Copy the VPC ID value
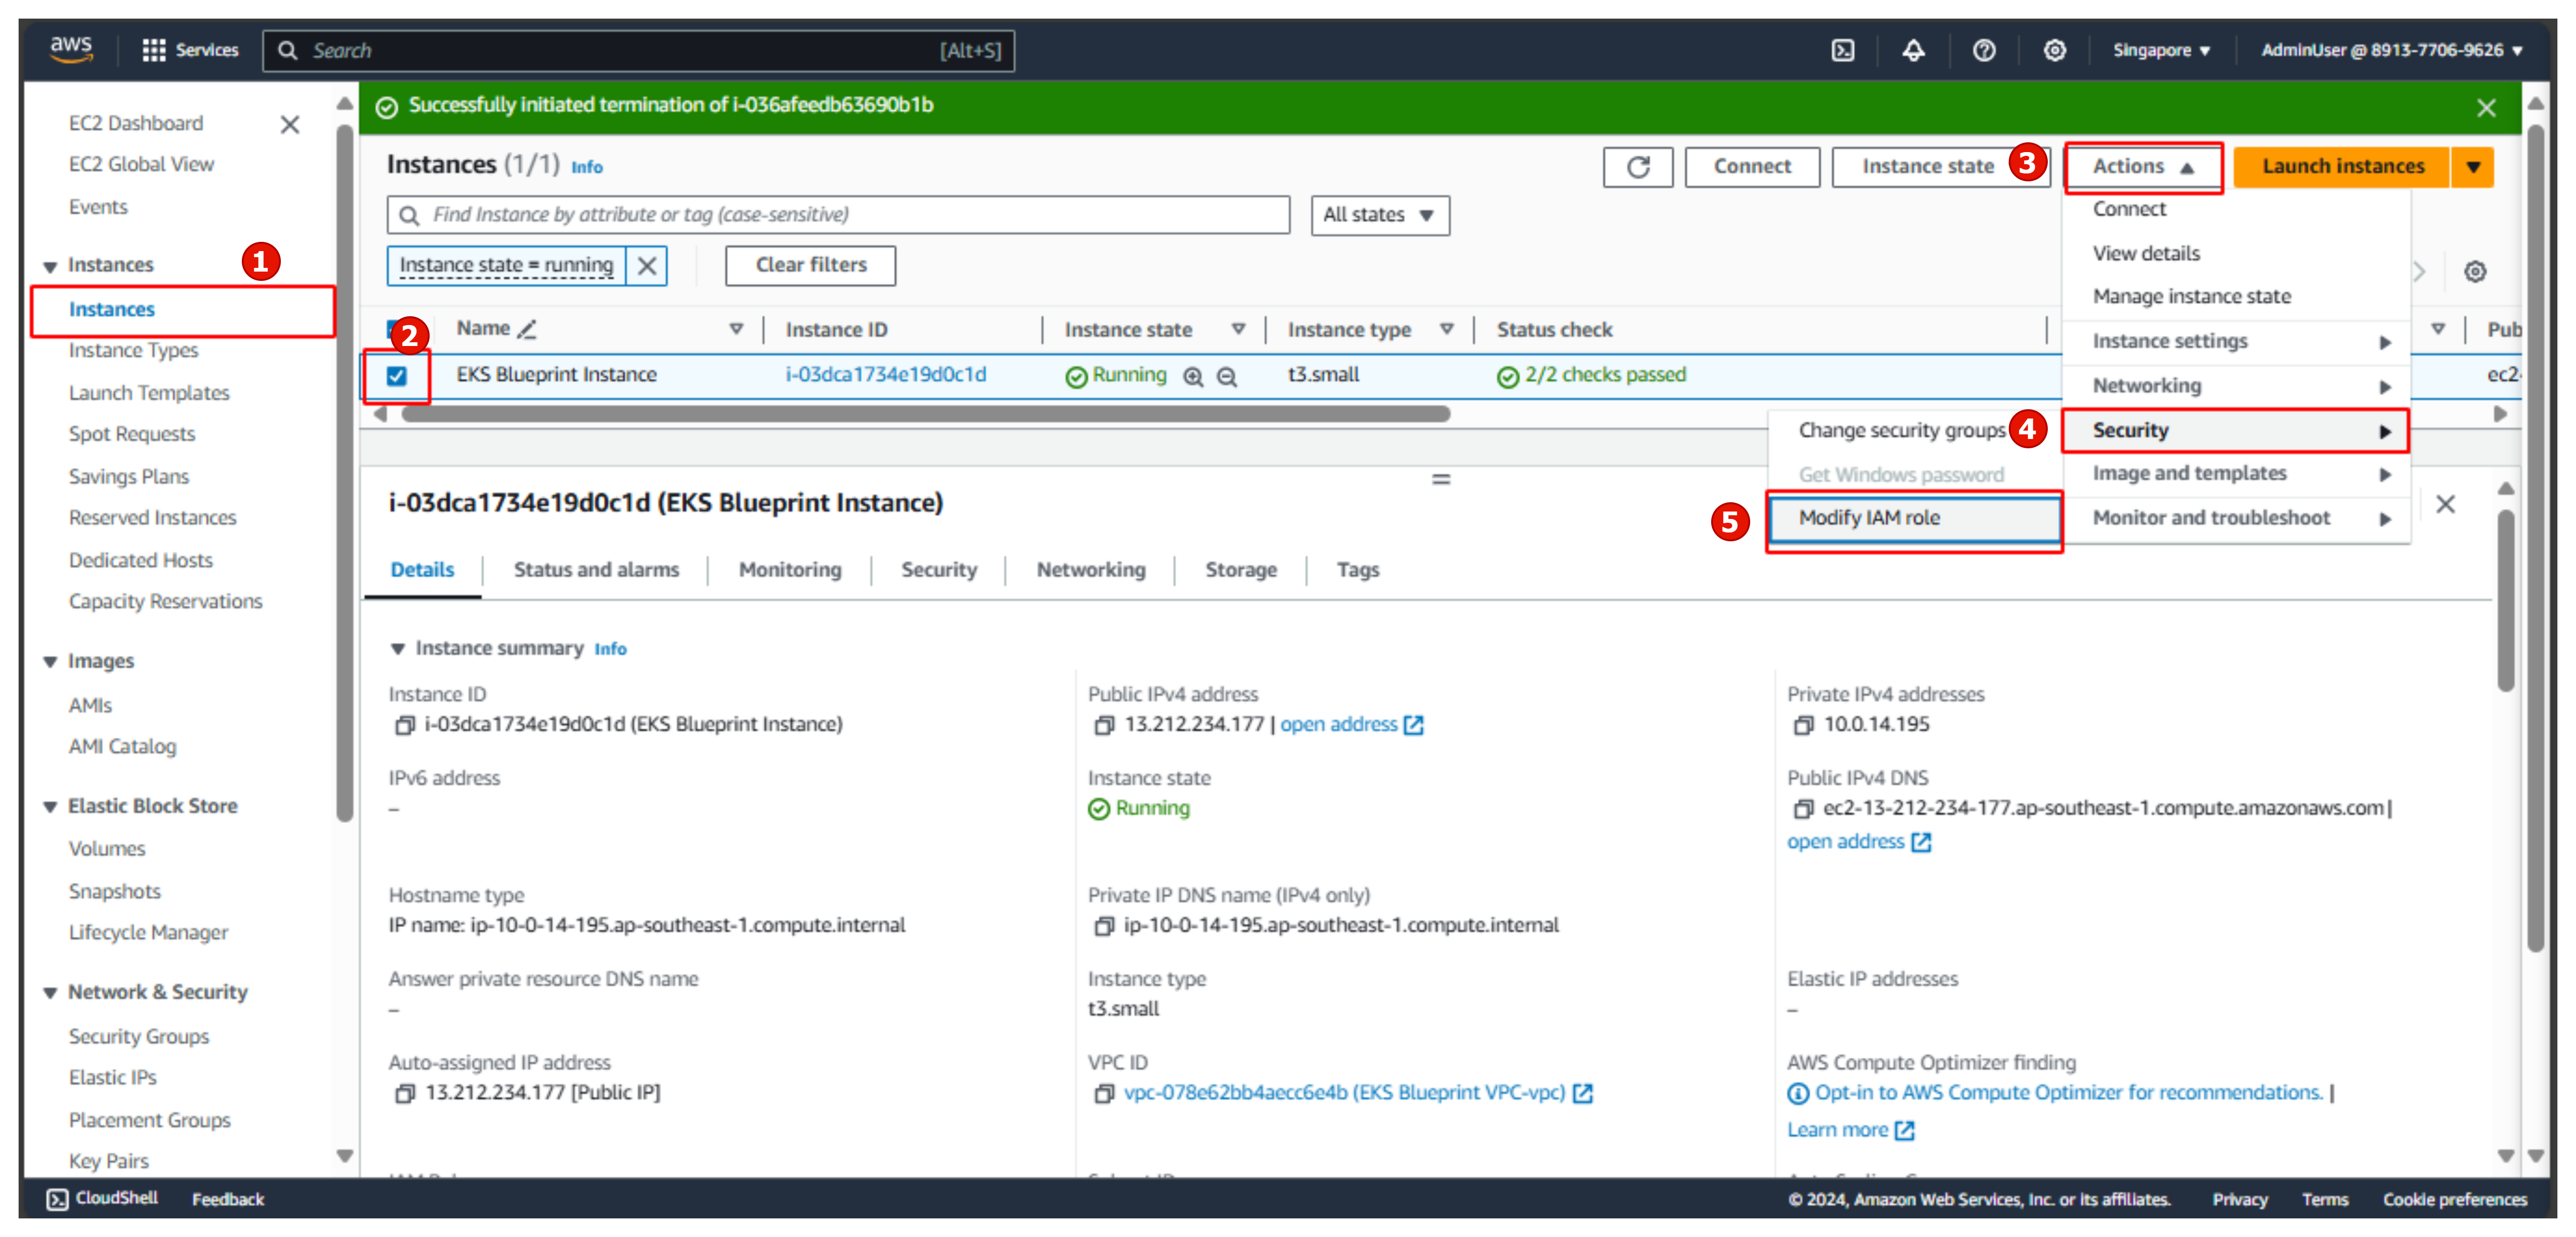The height and width of the screenshot is (1237, 2576). [x=1103, y=1093]
